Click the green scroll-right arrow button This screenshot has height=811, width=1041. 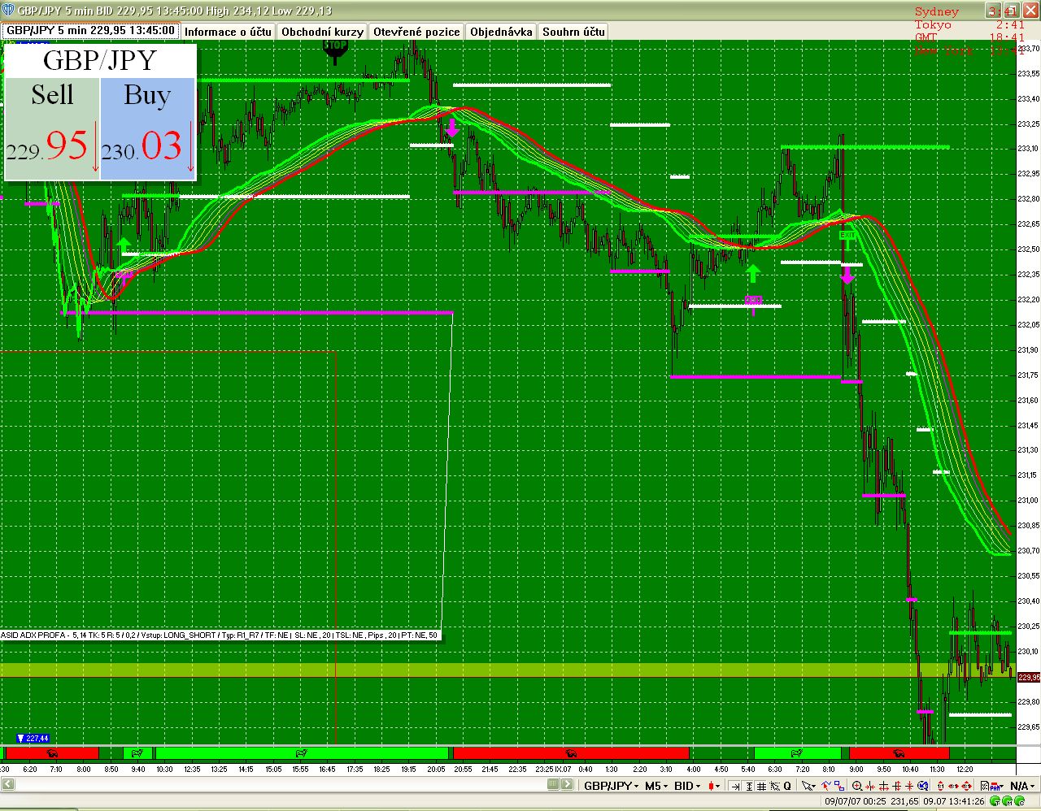(567, 785)
